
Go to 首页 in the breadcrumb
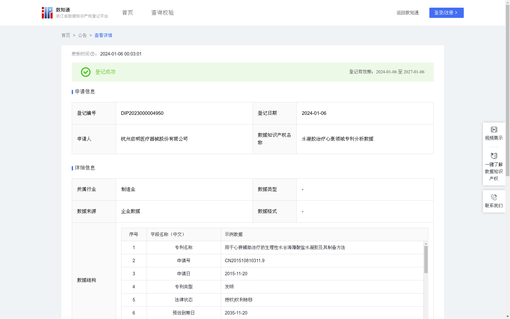pos(66,35)
